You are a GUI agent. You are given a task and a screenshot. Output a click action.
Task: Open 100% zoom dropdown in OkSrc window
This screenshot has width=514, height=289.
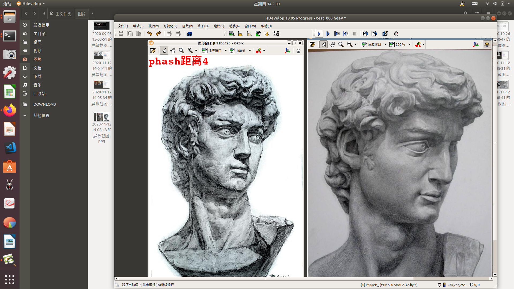pos(250,51)
